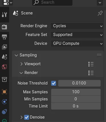The image size is (106, 122).
Task: Open the Tool properties tab
Action: click(4, 14)
